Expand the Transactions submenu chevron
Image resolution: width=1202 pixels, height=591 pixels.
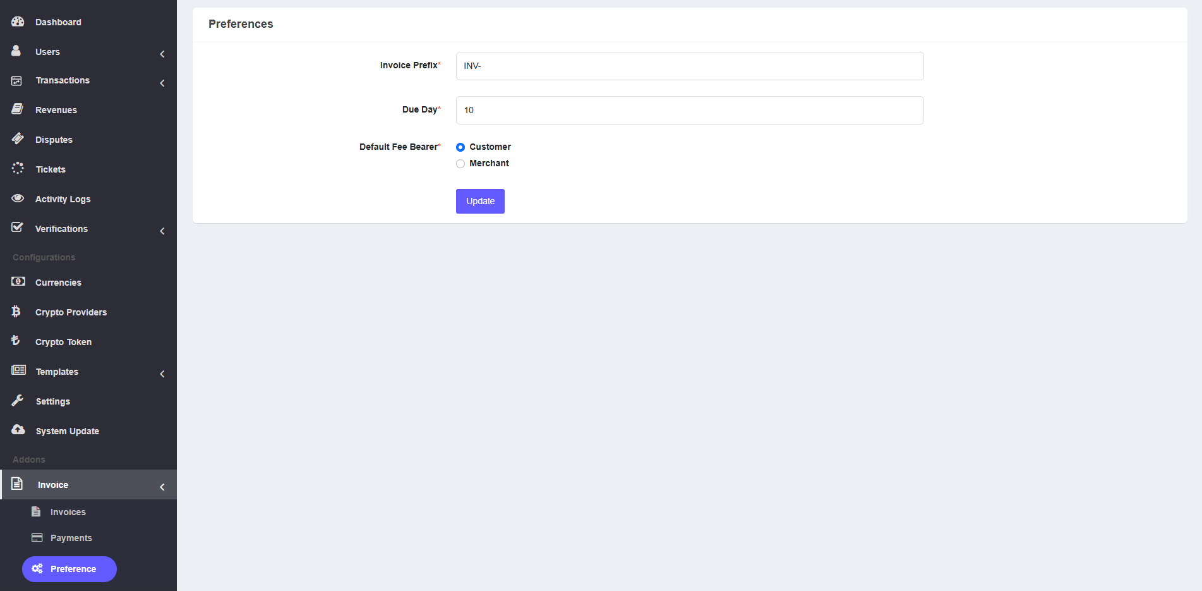(x=162, y=83)
